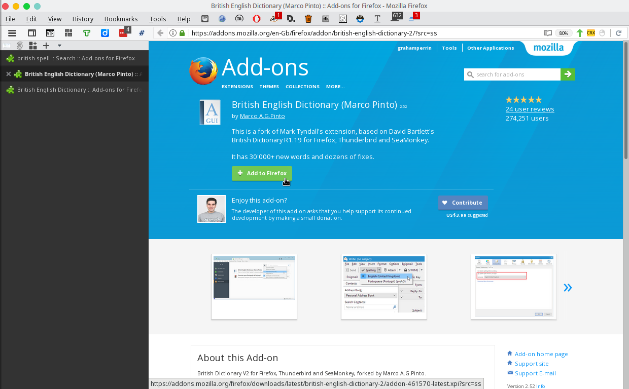
Task: Open the hamburger menu icon
Action: click(x=12, y=33)
